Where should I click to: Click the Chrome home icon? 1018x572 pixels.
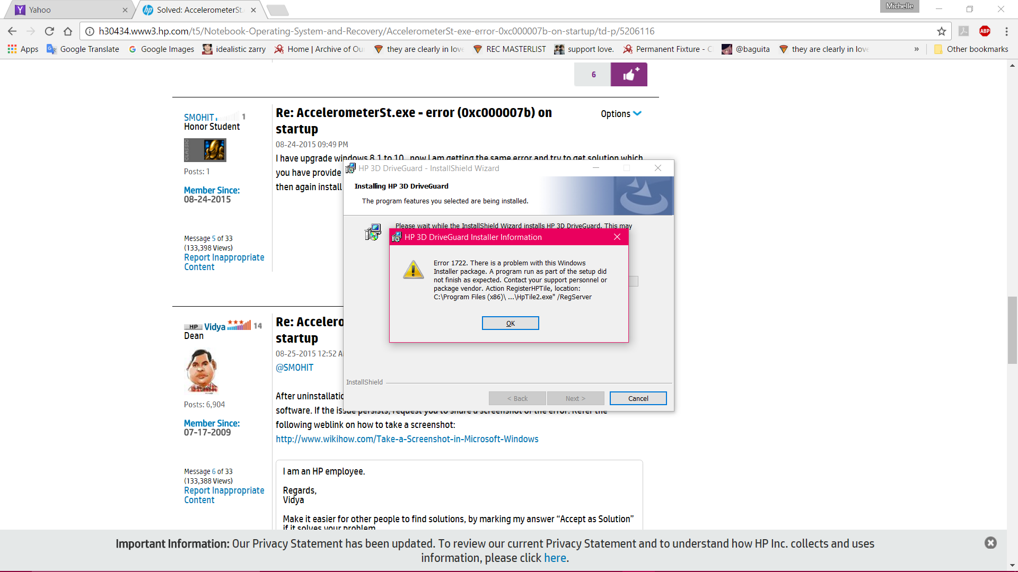click(68, 31)
